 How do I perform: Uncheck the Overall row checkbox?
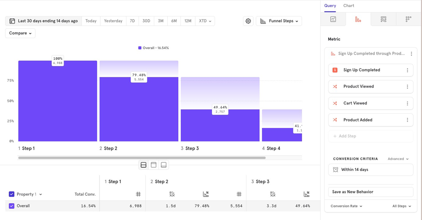(12, 206)
